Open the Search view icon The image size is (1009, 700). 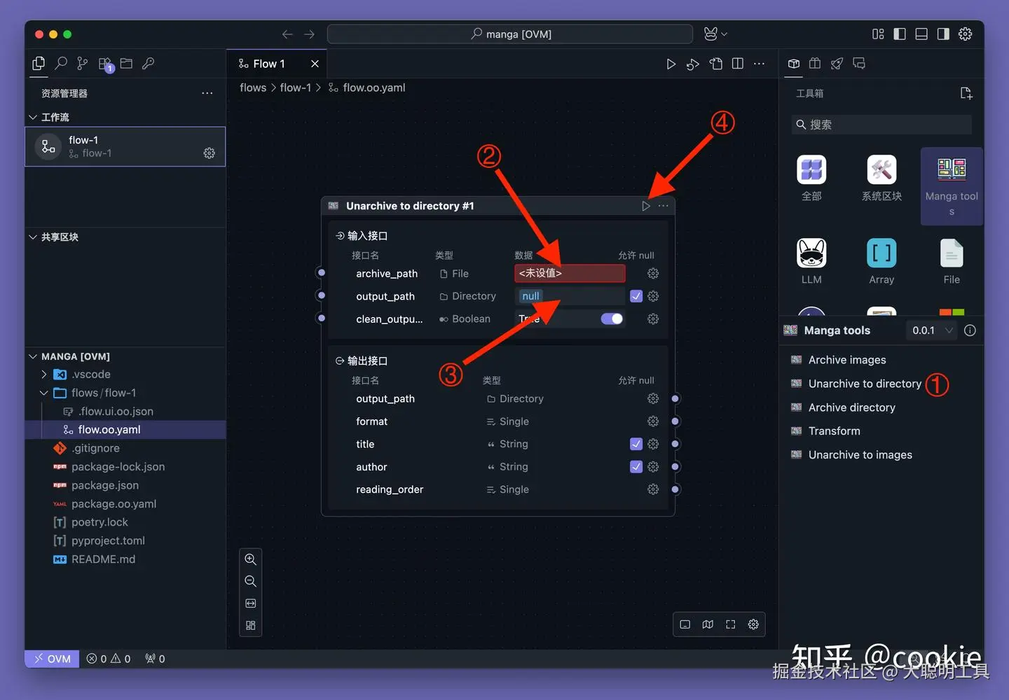click(x=61, y=64)
